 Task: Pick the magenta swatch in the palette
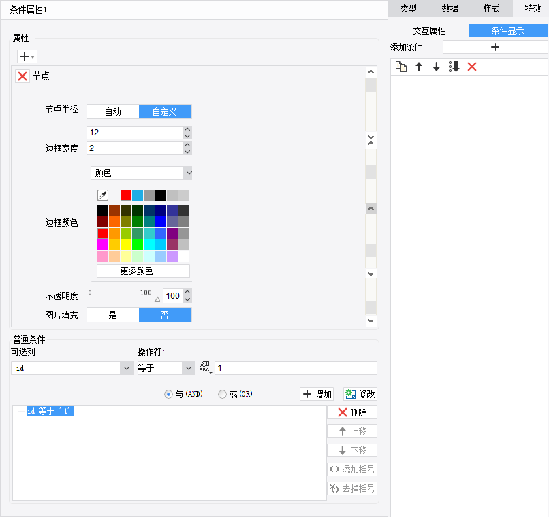[x=103, y=245]
